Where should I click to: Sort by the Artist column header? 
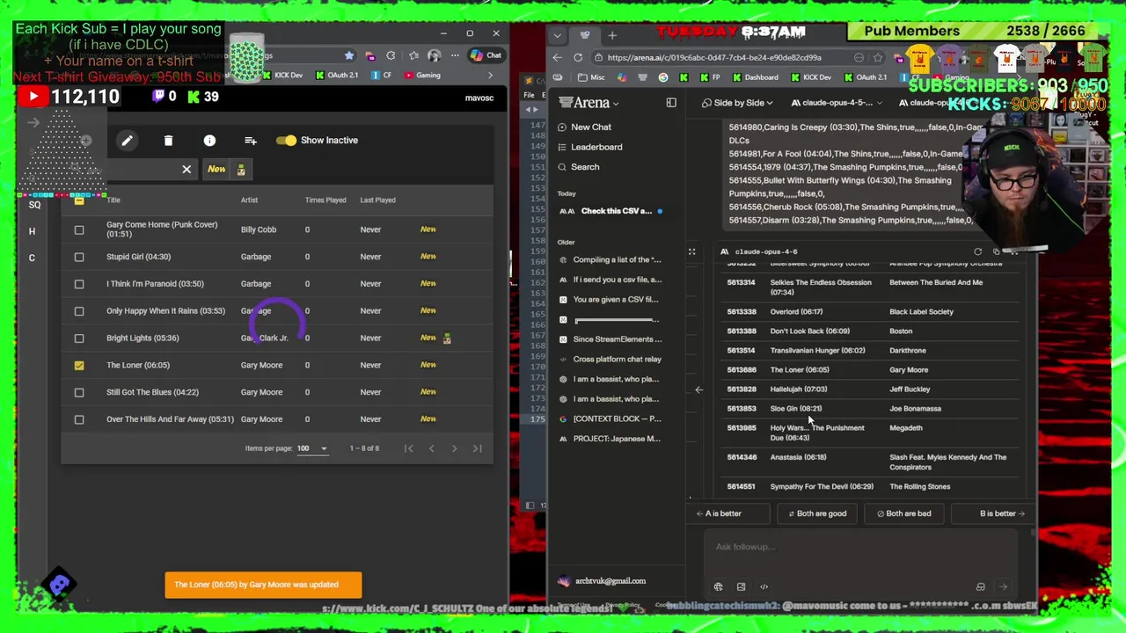(x=249, y=200)
